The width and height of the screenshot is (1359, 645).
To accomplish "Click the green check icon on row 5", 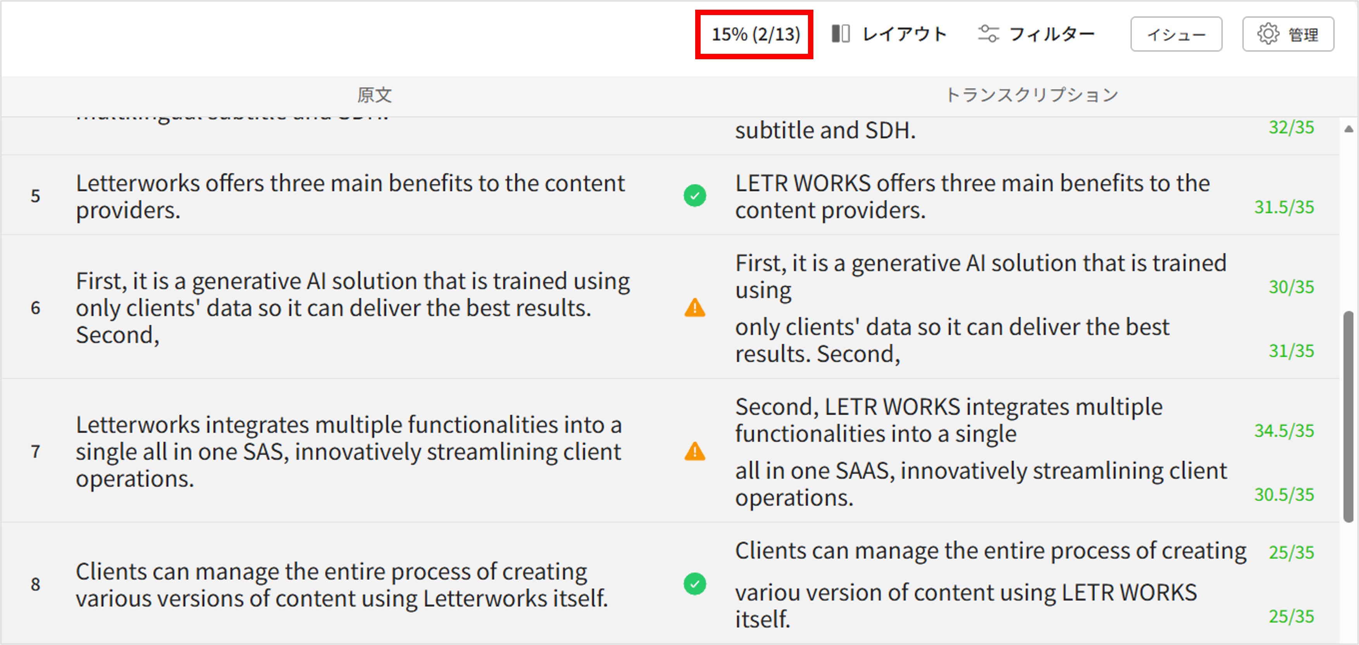I will click(x=695, y=196).
